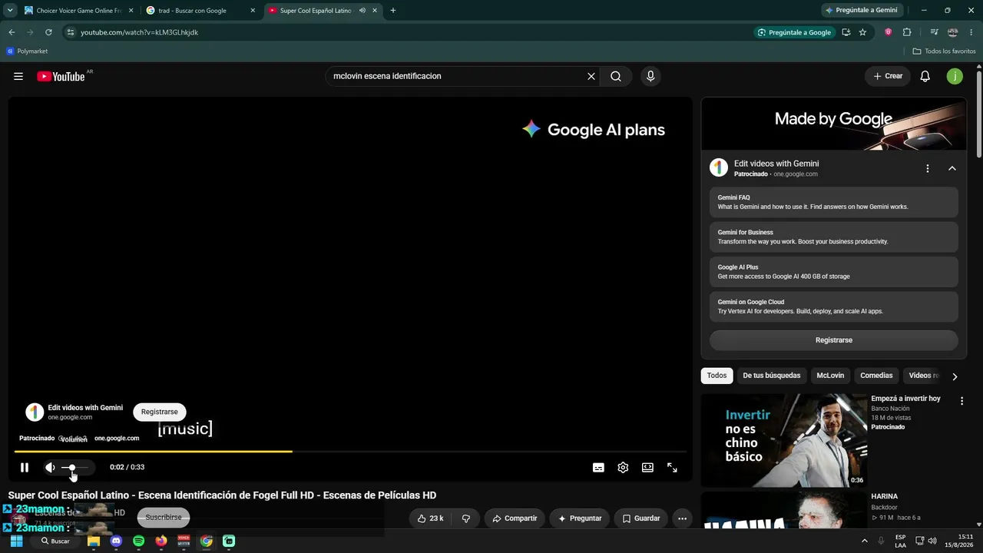Open File Explorer from the taskbar

click(94, 541)
